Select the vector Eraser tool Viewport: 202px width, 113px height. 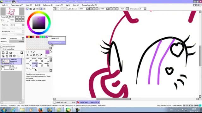point(35,60)
